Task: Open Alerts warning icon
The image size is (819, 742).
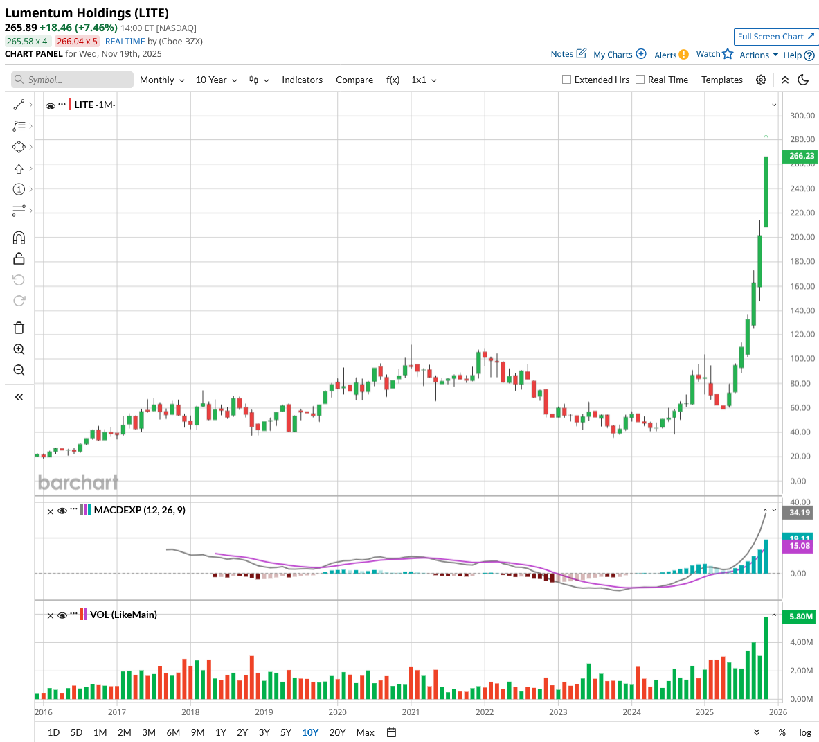Action: click(684, 54)
